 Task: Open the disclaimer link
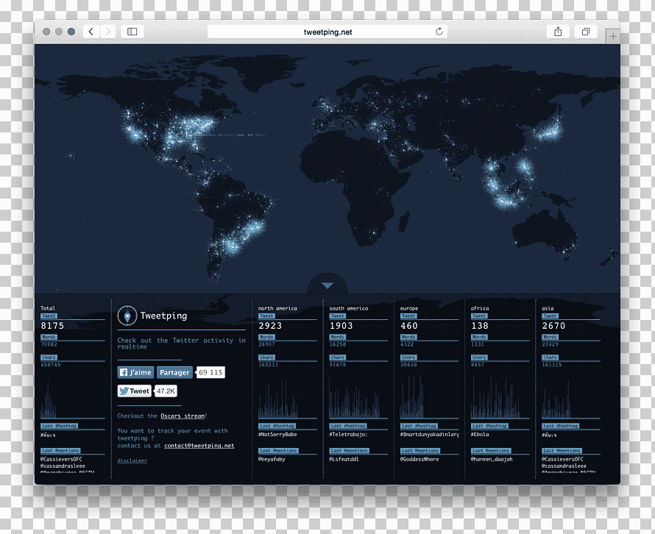132,460
